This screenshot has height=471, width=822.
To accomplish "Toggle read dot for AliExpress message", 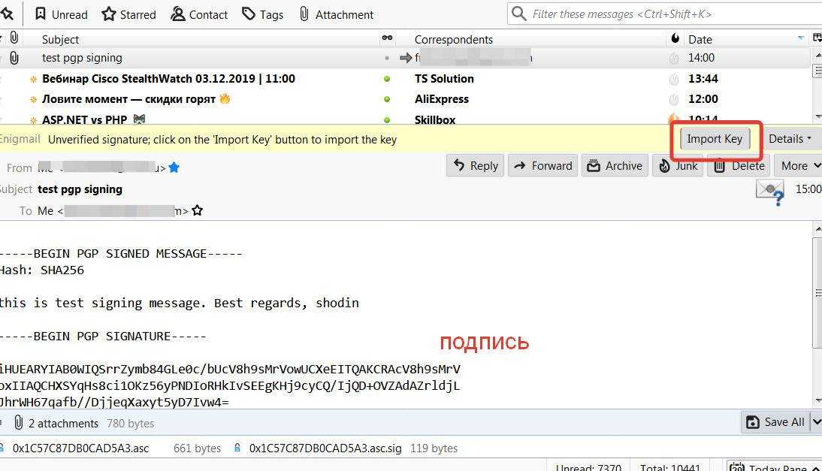I will tap(387, 99).
